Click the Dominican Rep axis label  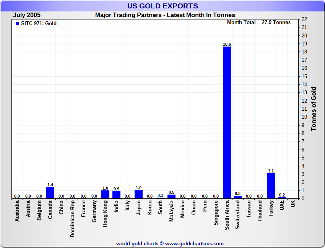[72, 219]
